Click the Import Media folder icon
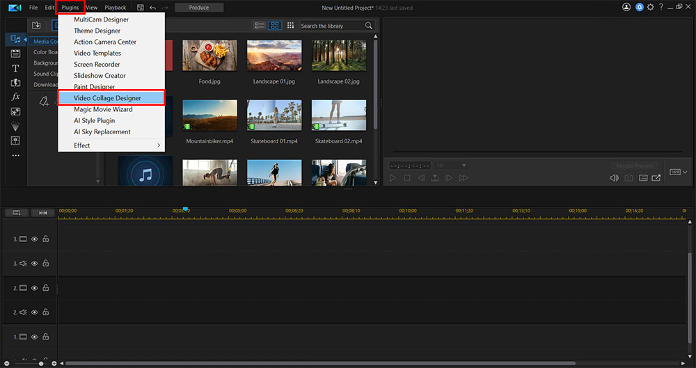The width and height of the screenshot is (696, 368). pyautogui.click(x=37, y=26)
